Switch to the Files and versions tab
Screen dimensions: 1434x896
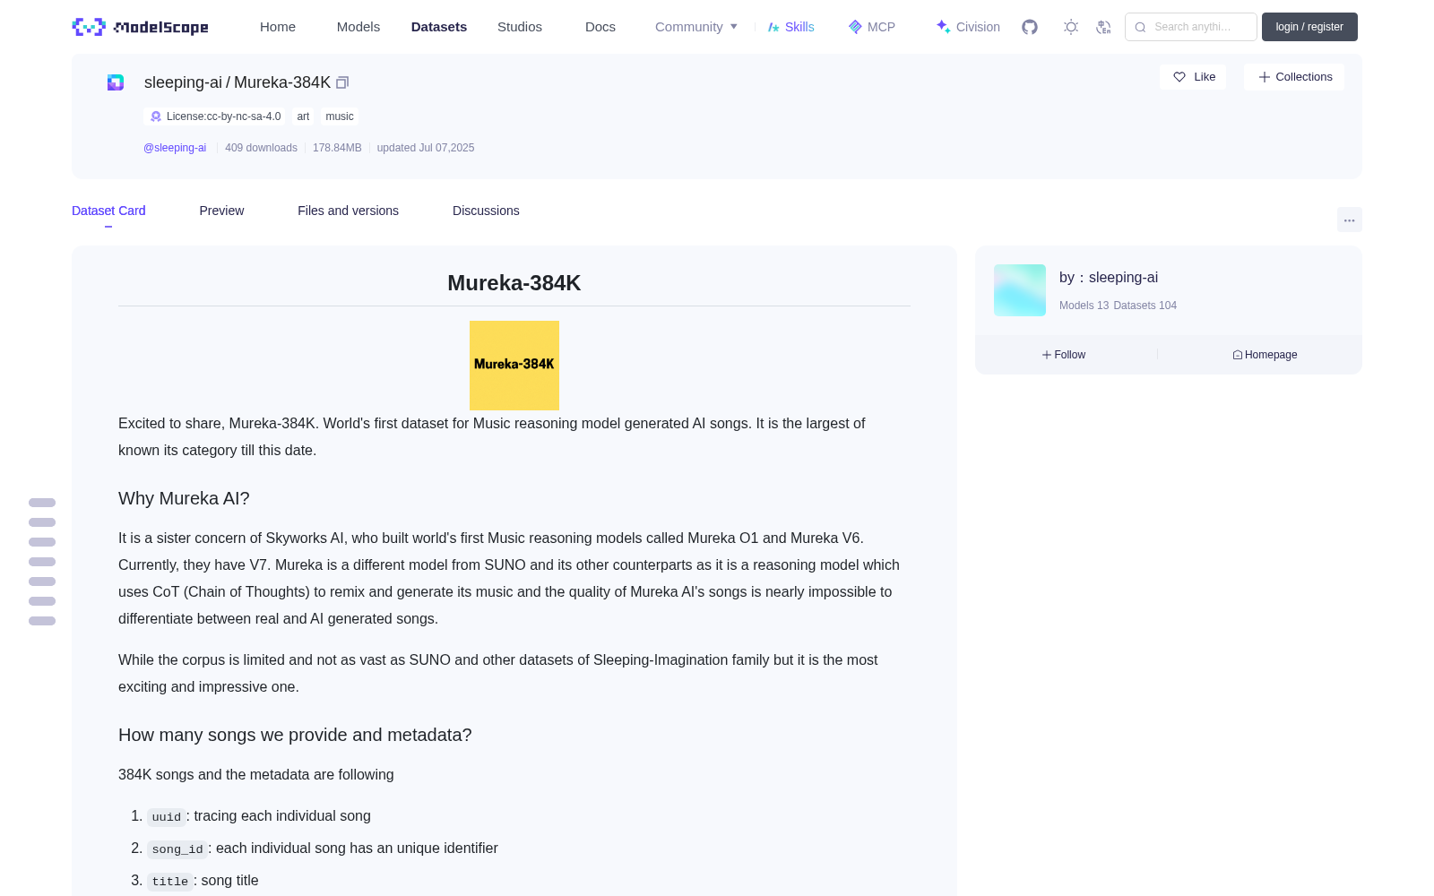348,211
